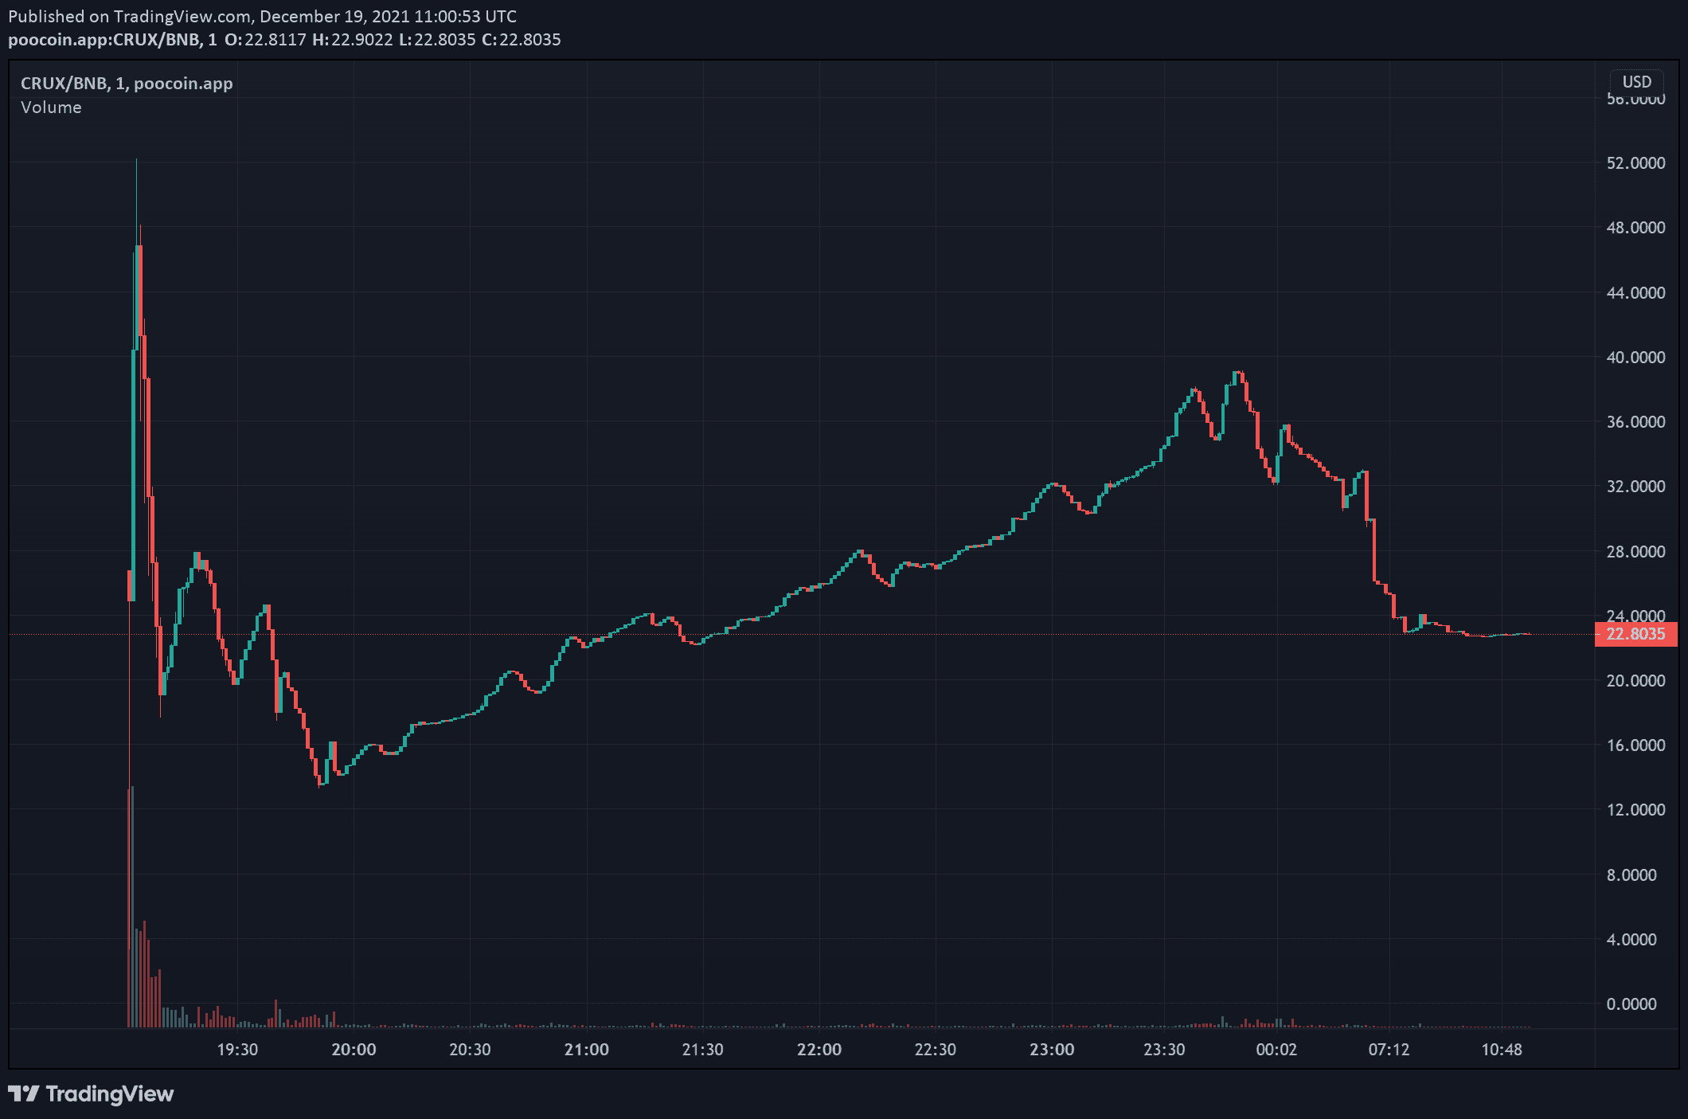
Task: Click the O:22.8117 open value
Action: tap(265, 40)
